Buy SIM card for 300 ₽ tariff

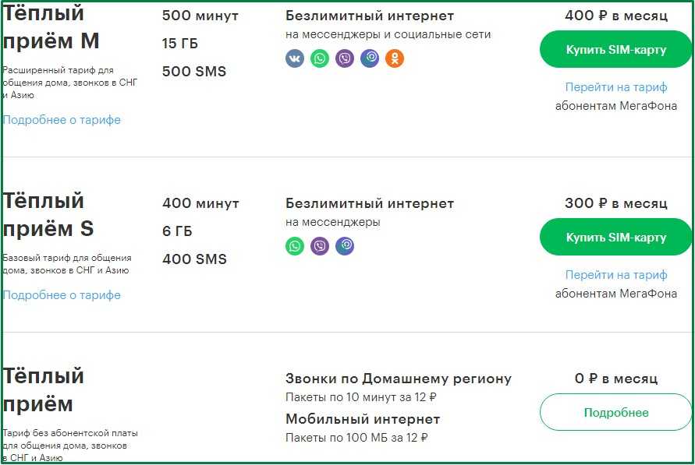click(x=615, y=237)
